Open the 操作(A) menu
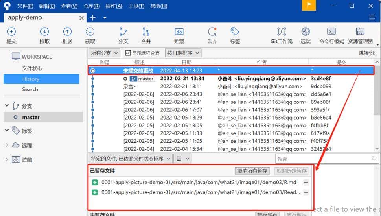 (114, 6)
